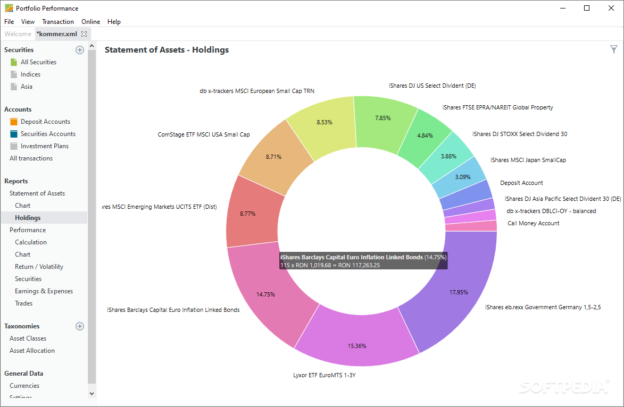Screen dimensions: 624x407
Task: Open the filter icon on the Holdings report
Action: (613, 49)
